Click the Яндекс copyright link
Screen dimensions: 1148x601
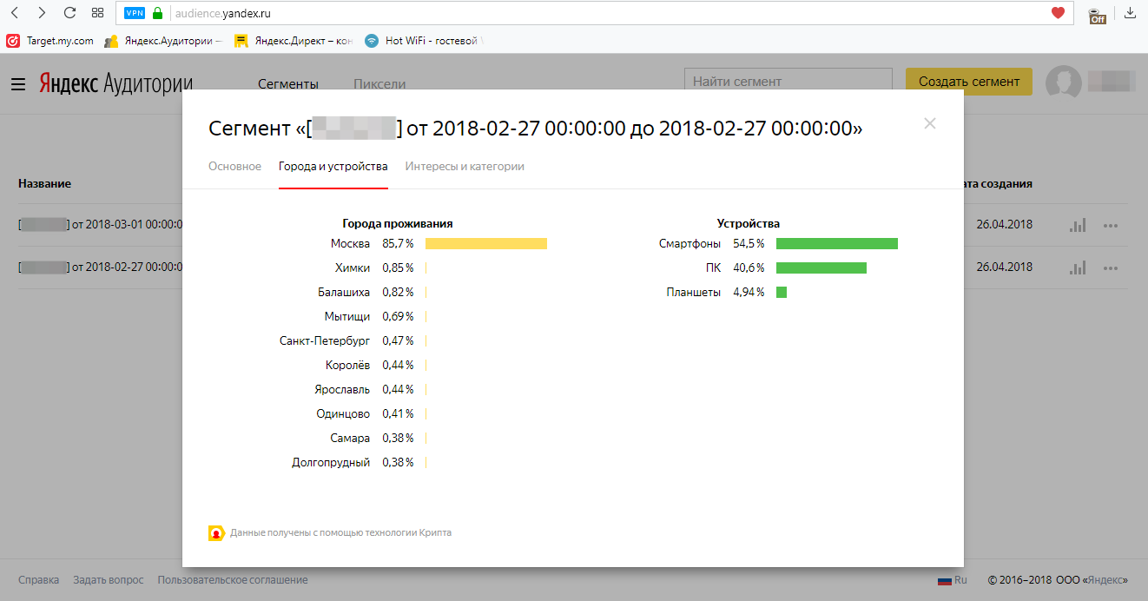coord(1105,580)
